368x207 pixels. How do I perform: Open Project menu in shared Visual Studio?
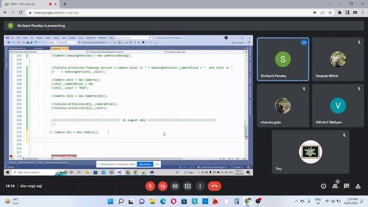[39, 38]
